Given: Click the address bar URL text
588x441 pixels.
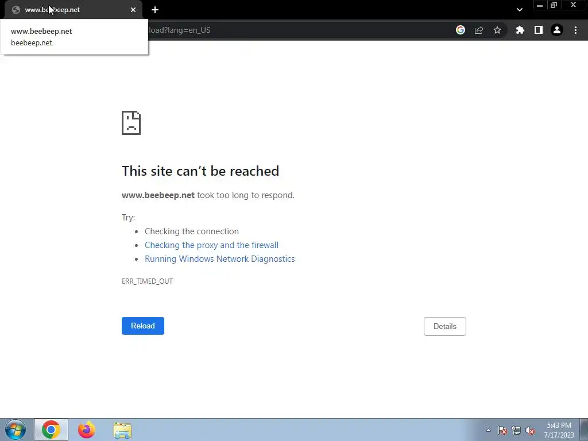Looking at the screenshot, I should 179,30.
